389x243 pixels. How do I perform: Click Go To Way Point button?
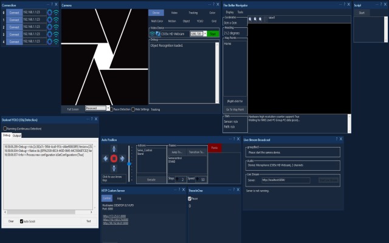click(x=235, y=109)
